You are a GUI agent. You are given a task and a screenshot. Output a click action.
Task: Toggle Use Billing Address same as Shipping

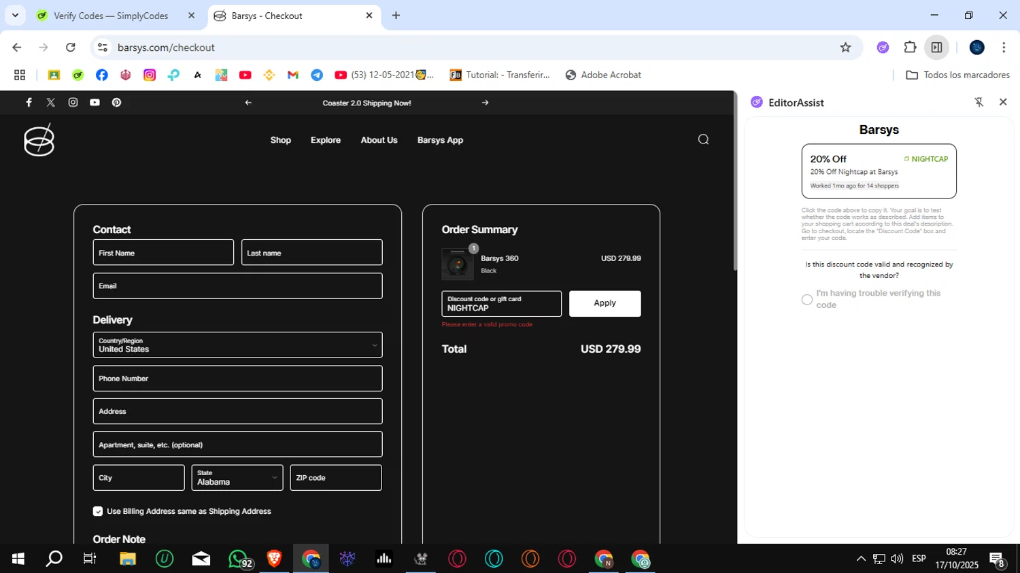pyautogui.click(x=98, y=511)
